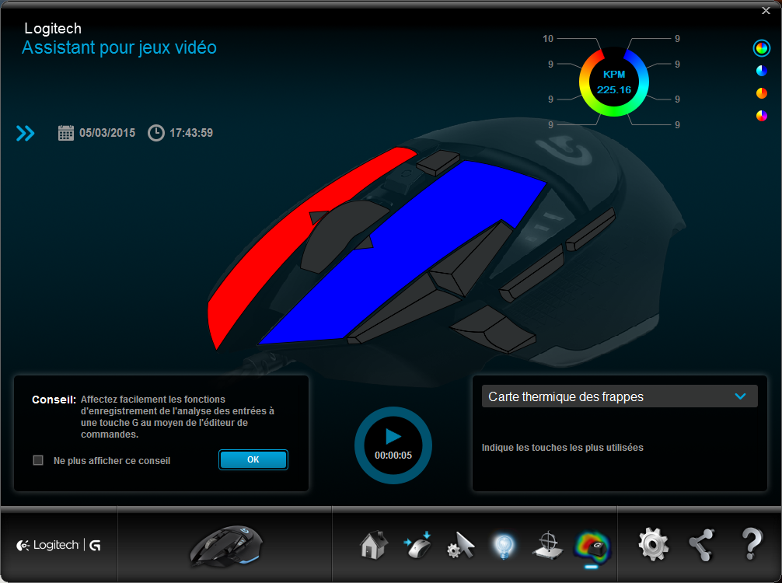The height and width of the screenshot is (583, 782).
Task: Close the window with X
Action: point(766,11)
